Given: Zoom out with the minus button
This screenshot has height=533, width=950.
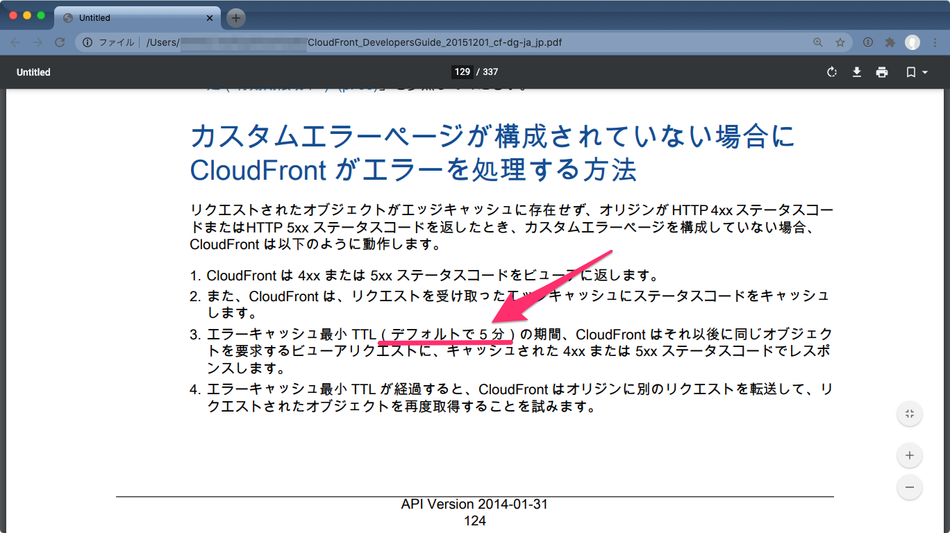Looking at the screenshot, I should tap(910, 487).
